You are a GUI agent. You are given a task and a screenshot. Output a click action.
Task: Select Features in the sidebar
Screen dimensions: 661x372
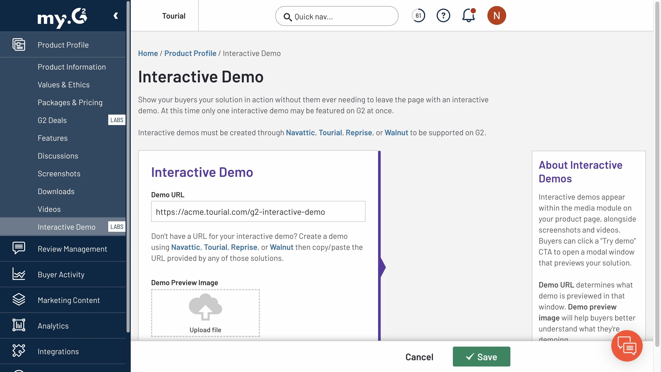click(53, 138)
